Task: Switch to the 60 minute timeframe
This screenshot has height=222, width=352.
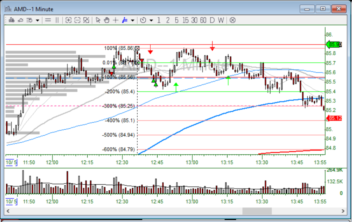Action: tap(203, 20)
